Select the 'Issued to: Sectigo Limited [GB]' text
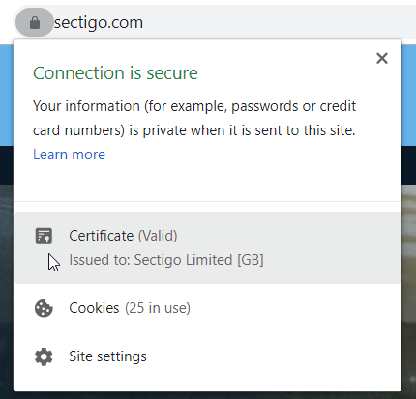This screenshot has width=416, height=399. (x=166, y=260)
